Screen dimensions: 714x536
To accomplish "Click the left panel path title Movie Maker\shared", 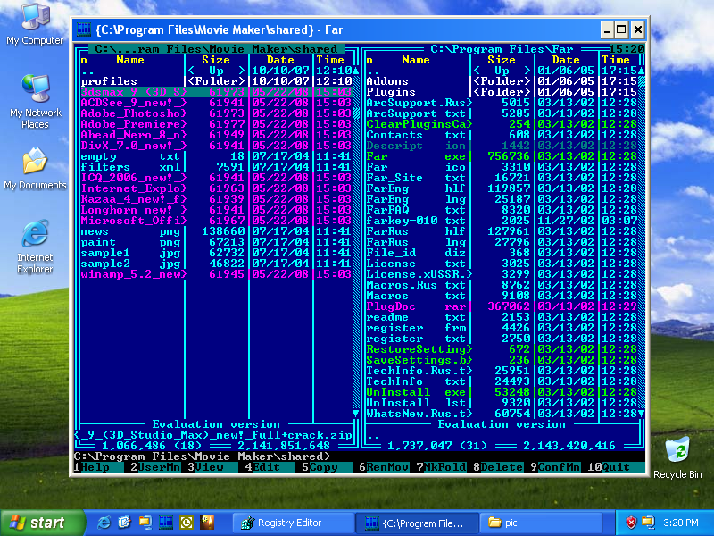I will (216, 49).
